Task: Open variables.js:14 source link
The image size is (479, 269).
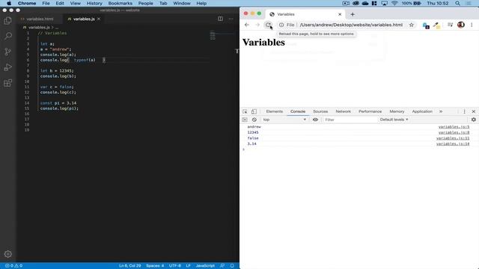Action: tap(453, 144)
